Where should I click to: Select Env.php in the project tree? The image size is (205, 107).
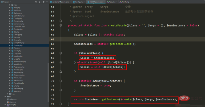point(17,37)
